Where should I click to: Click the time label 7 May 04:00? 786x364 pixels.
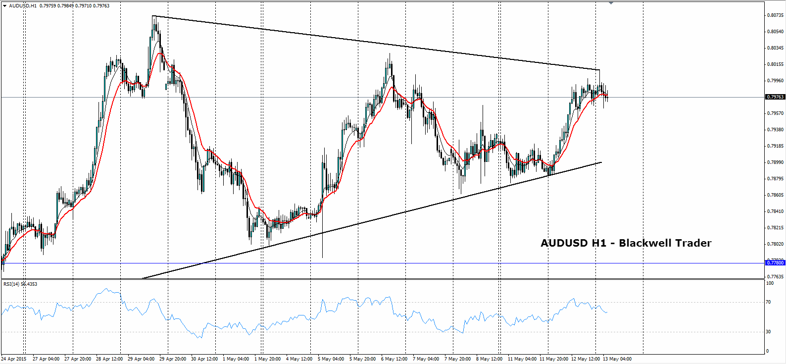[x=426, y=359]
